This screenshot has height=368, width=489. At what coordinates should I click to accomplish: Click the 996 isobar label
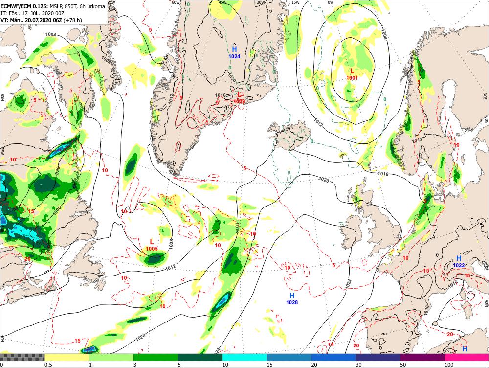pos(57,170)
